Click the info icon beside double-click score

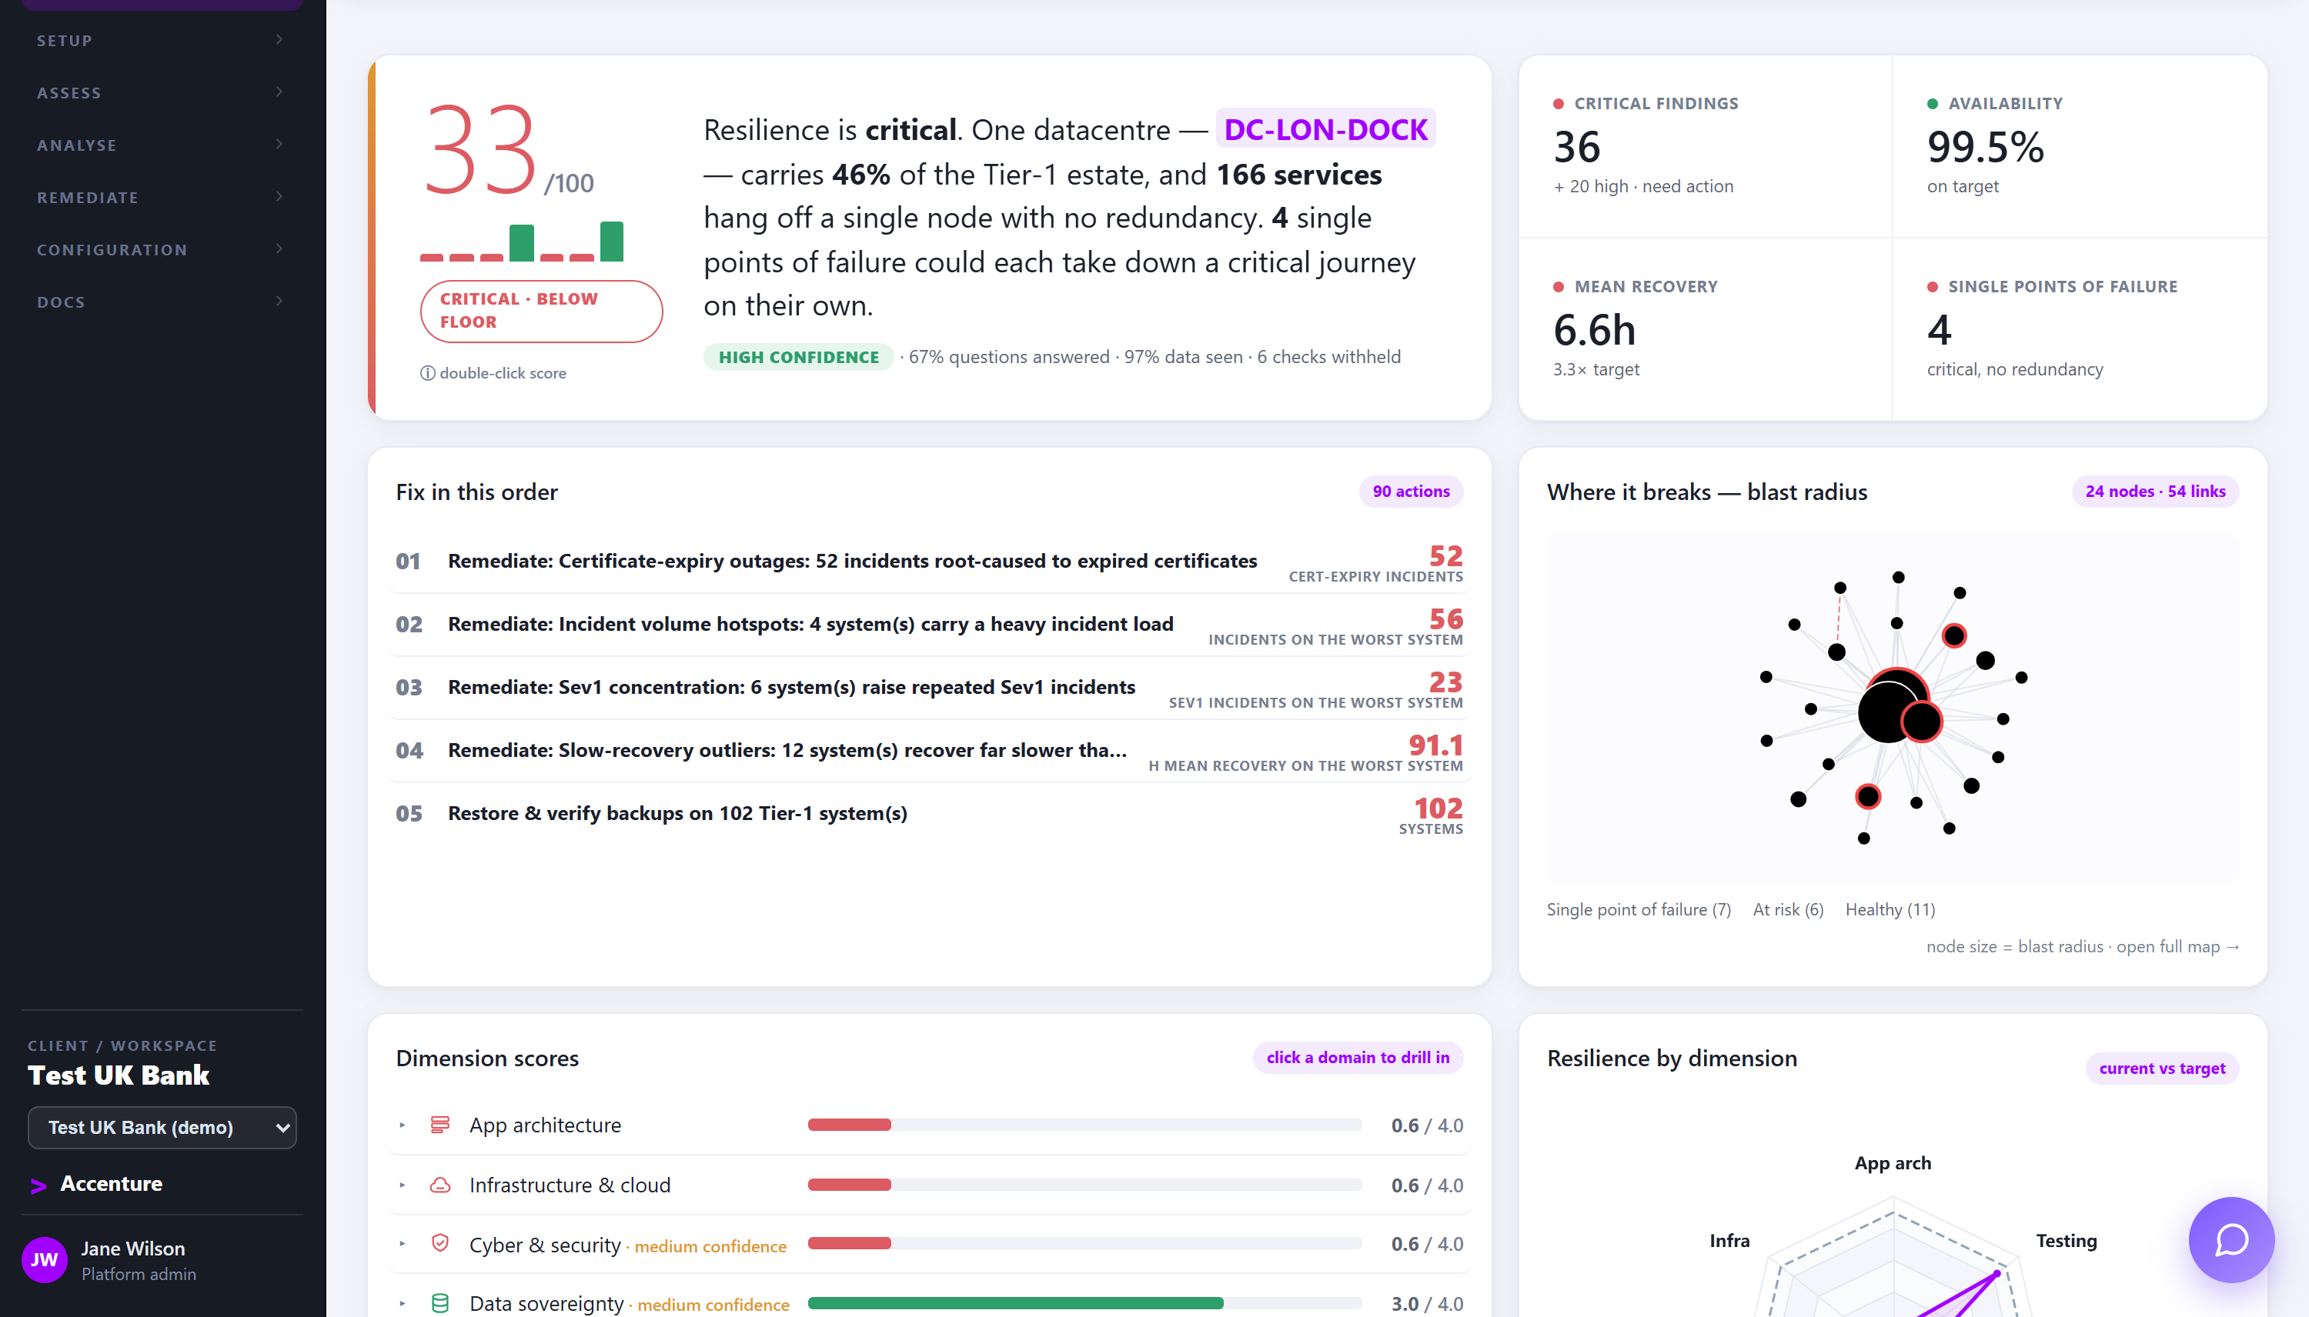tap(427, 372)
